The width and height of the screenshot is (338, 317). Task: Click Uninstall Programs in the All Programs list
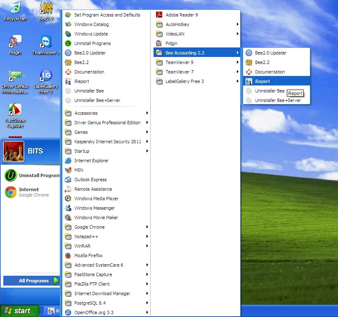click(106, 43)
